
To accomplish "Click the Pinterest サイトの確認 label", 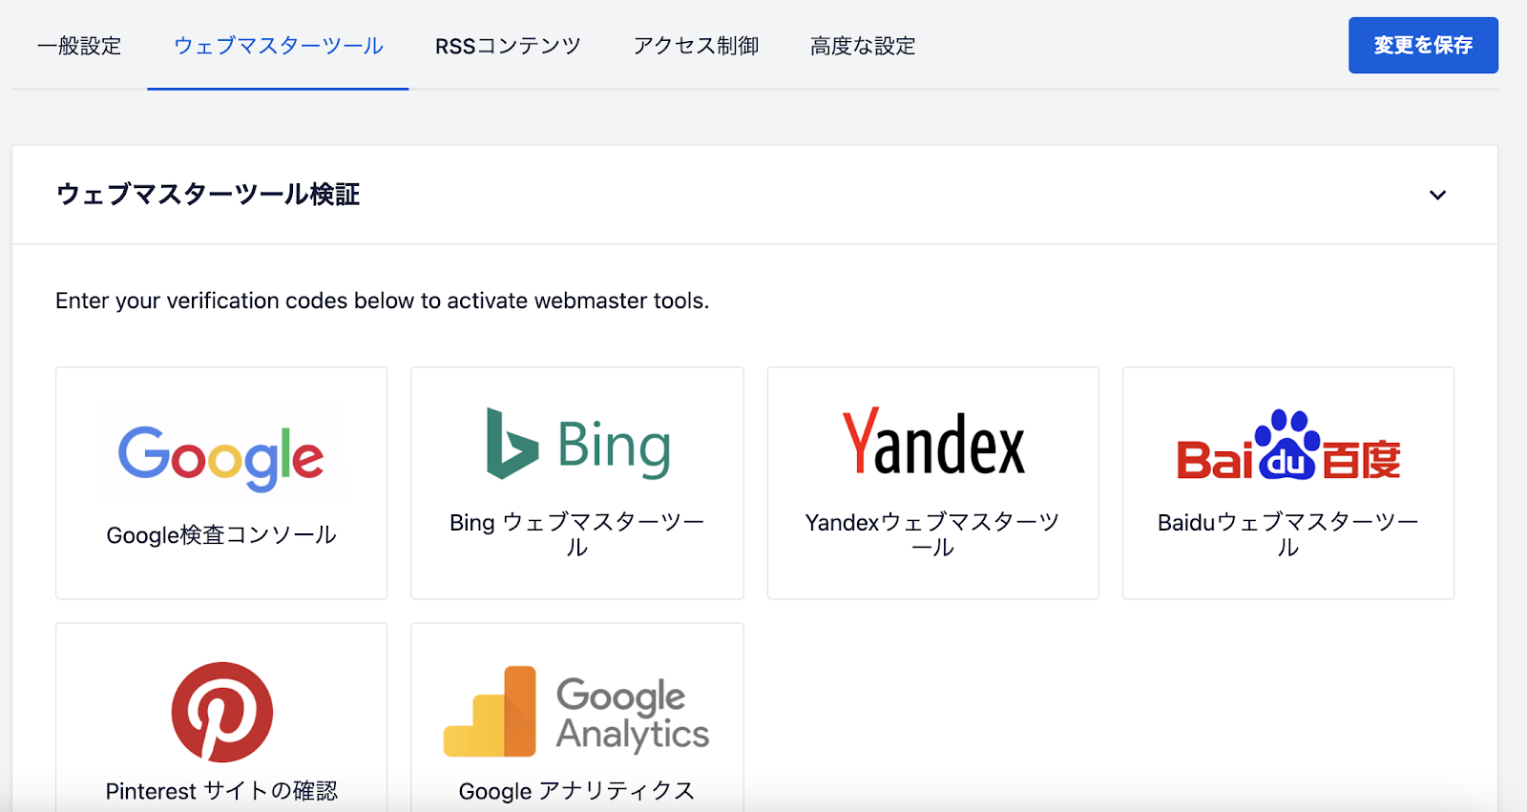I will coord(221,791).
